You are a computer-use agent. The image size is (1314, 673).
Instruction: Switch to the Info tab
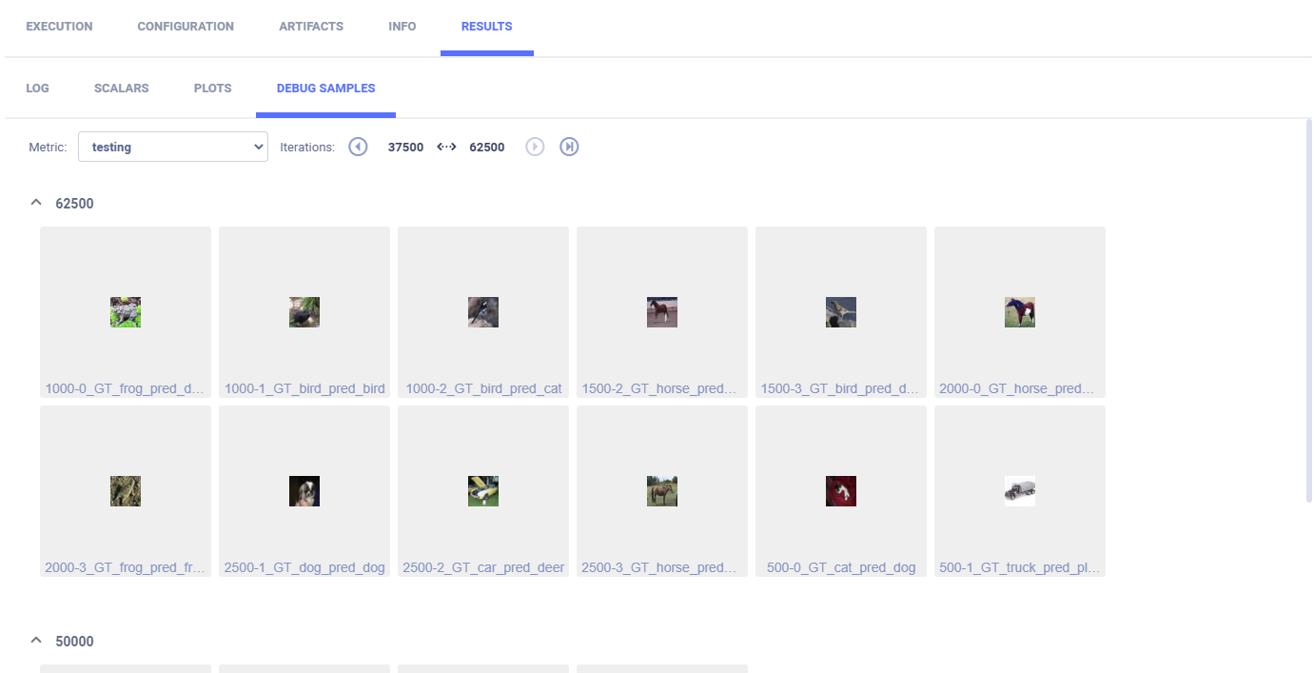pos(402,27)
